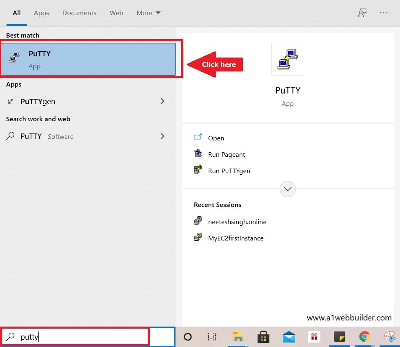Expand the actions list with the down chevron
This screenshot has width=400, height=347.
(x=287, y=189)
